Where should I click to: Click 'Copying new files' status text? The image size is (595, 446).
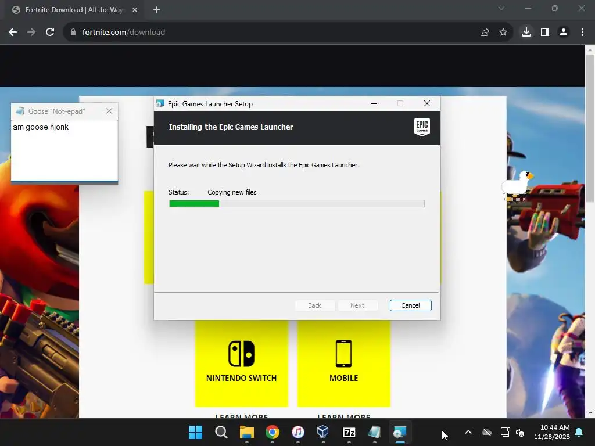(232, 192)
